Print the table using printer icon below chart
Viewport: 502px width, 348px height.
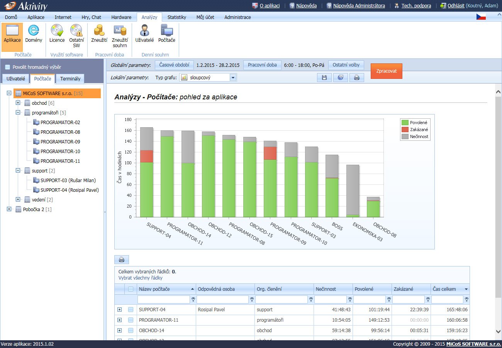click(x=121, y=260)
